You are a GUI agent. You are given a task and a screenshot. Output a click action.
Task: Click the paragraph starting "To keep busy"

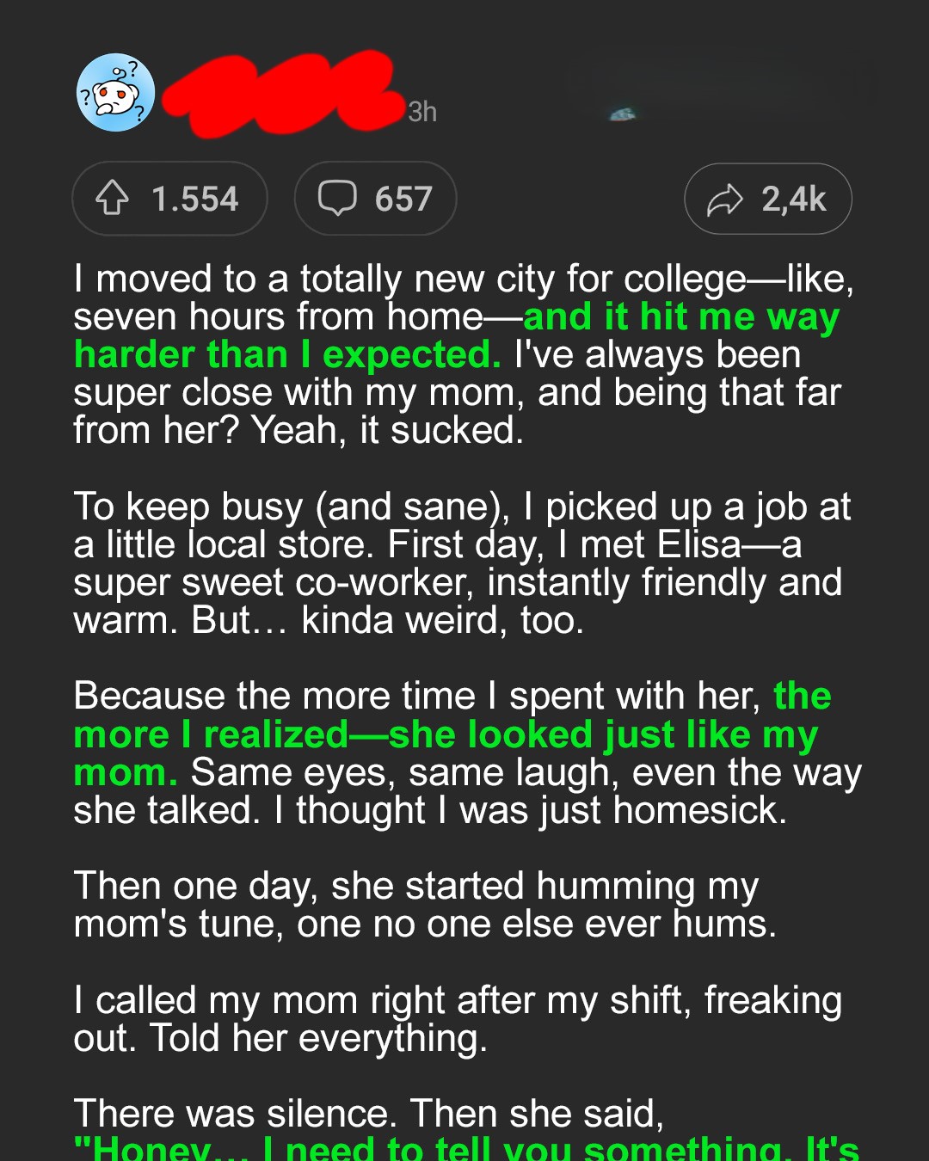tap(461, 563)
